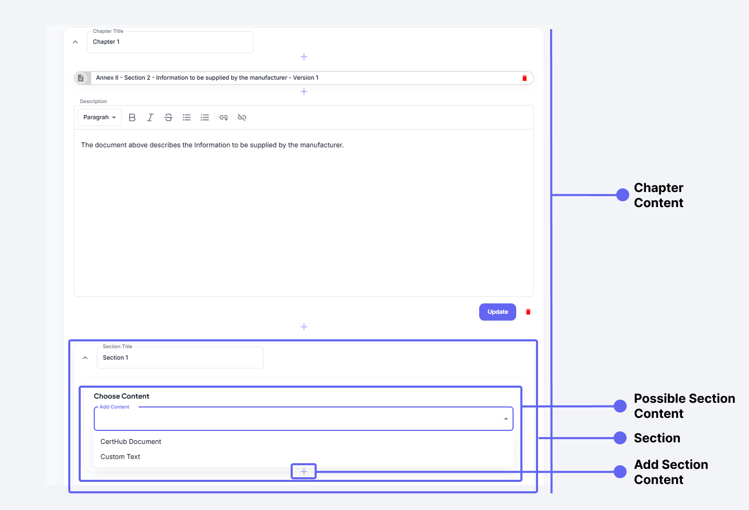This screenshot has height=510, width=749.
Task: Click into the Chapter Title field
Action: [170, 42]
